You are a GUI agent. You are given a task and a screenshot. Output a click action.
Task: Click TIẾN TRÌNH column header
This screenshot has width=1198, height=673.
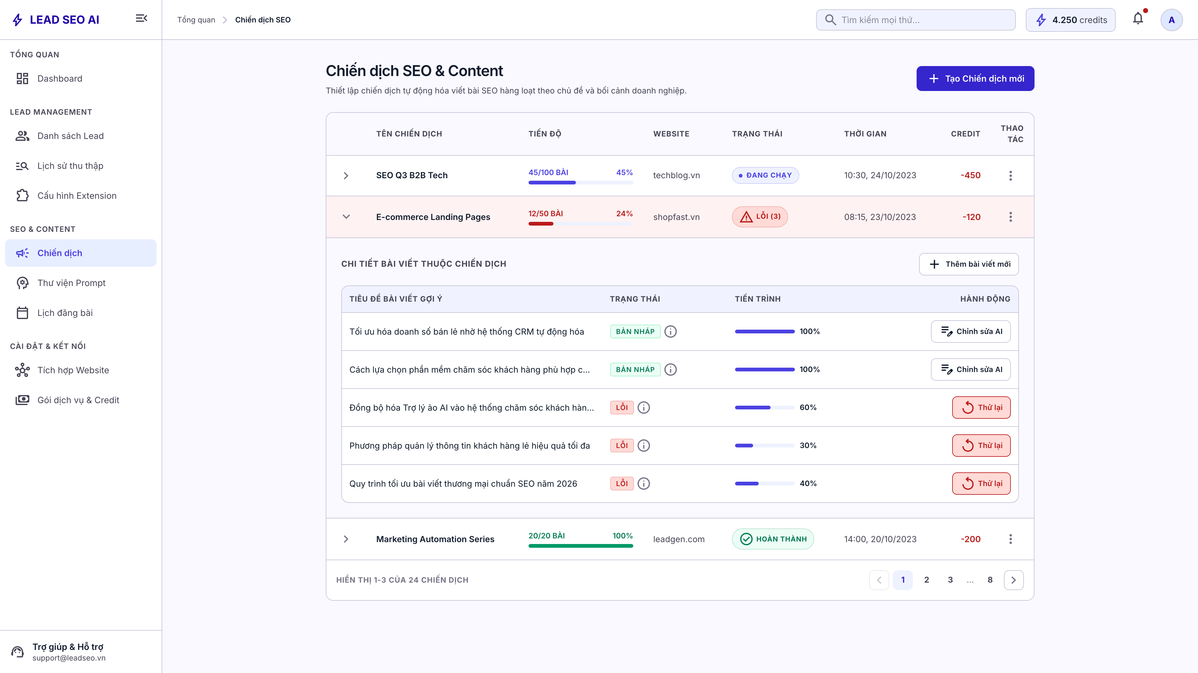pos(757,299)
